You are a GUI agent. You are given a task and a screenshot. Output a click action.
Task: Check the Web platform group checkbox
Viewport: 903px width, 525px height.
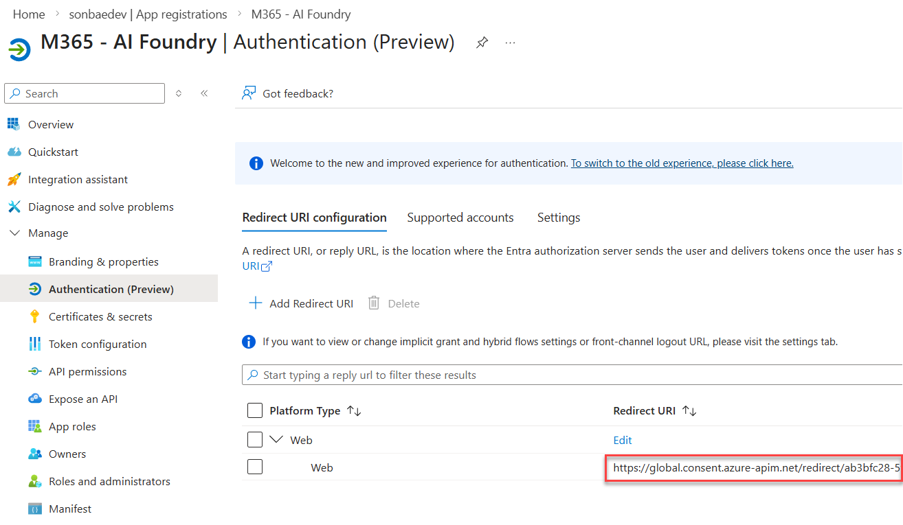(255, 440)
